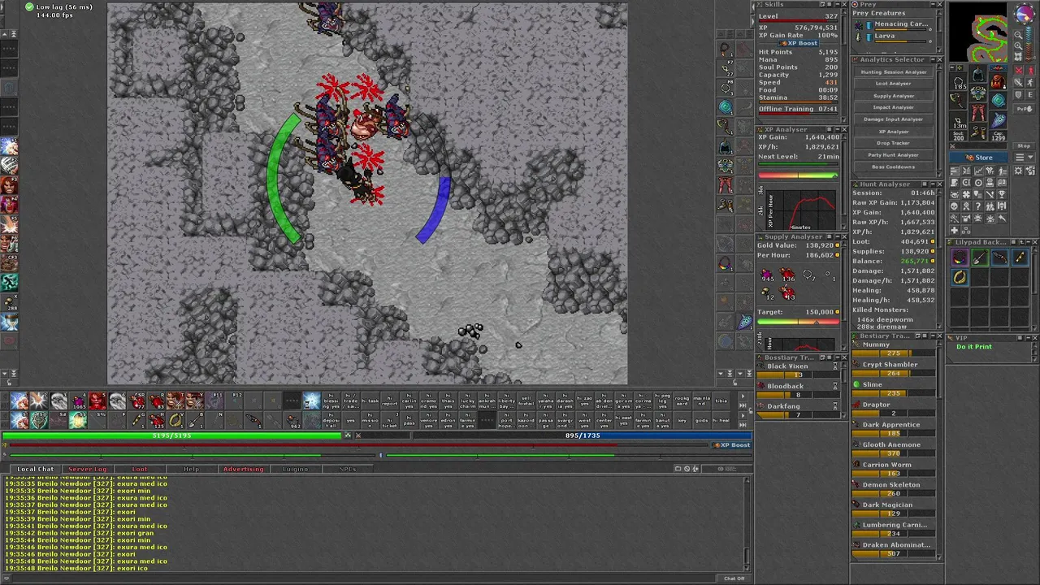The image size is (1040, 585).
Task: Open the Damage Input Analyser
Action: point(894,119)
